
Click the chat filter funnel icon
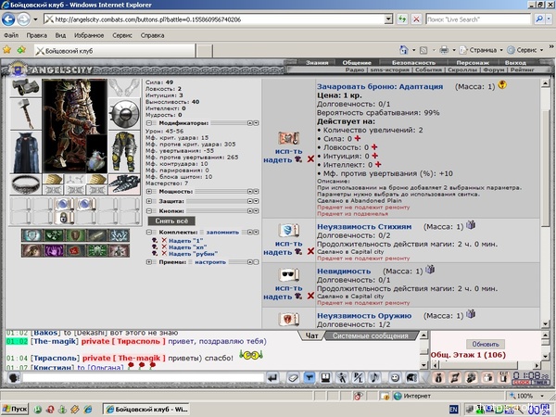tap(310, 378)
